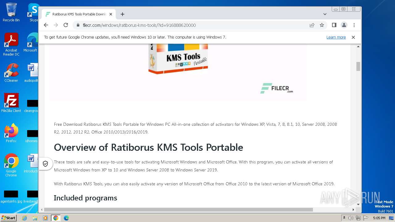This screenshot has width=395, height=222.
Task: Click the address bar URL
Action: coord(139,25)
